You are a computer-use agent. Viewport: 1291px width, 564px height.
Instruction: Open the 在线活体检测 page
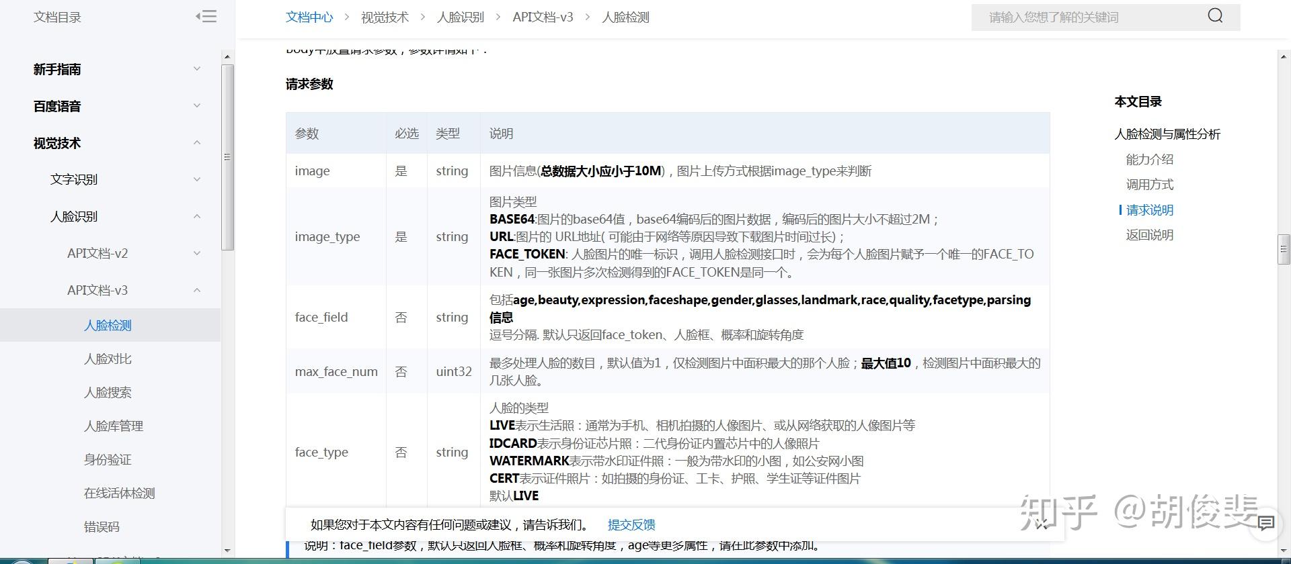click(120, 493)
